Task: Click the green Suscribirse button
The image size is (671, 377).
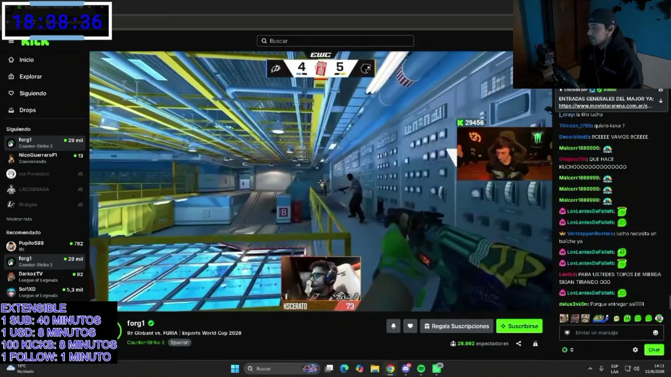Action: pyautogui.click(x=519, y=326)
